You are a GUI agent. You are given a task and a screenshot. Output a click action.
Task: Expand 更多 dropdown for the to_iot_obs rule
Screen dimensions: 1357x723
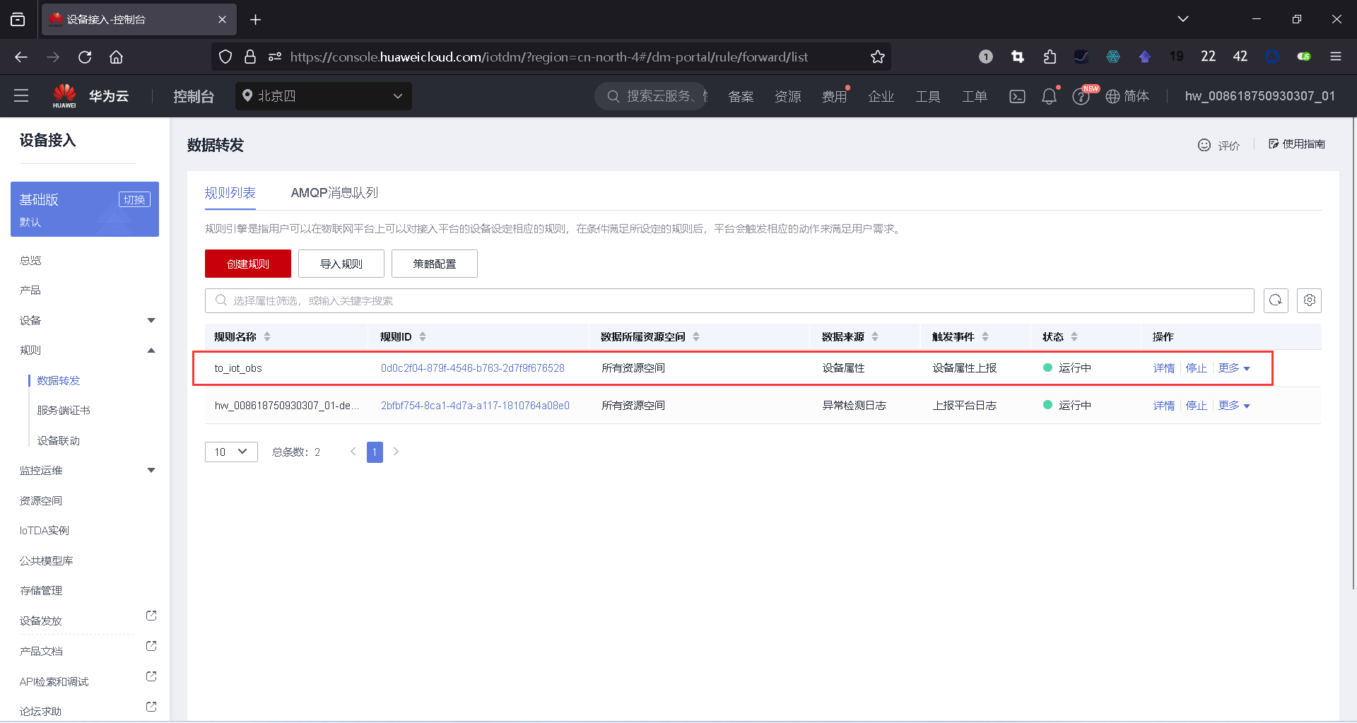coord(1233,368)
